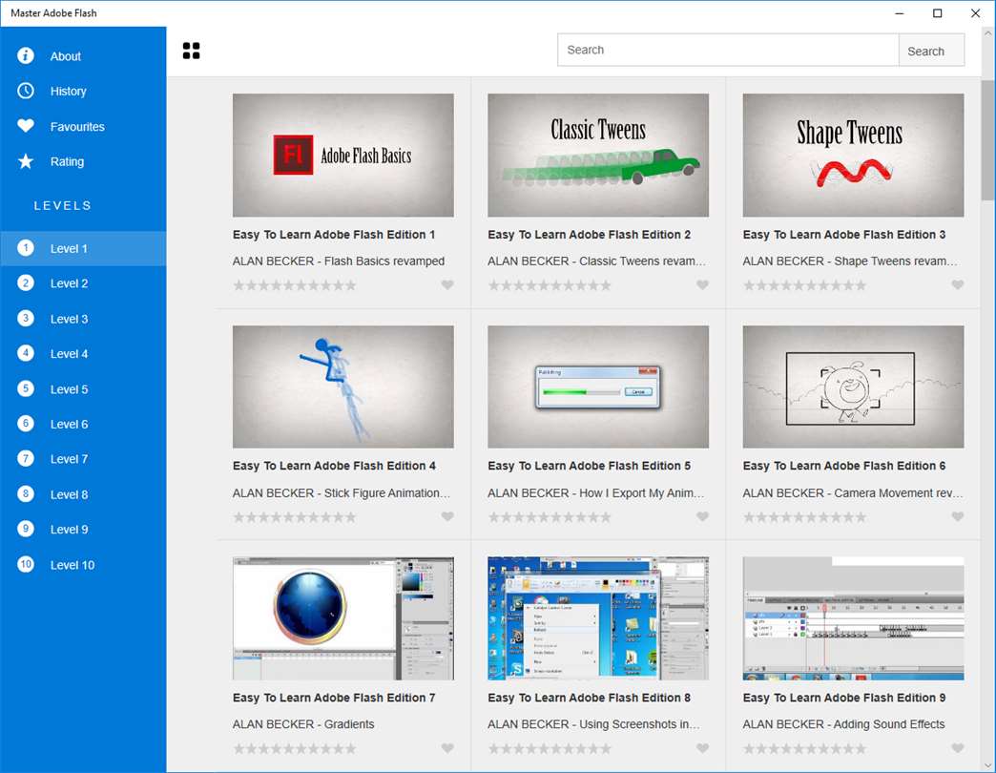Click the number 4 circle icon
Screen dimensions: 996x773
[26, 353]
